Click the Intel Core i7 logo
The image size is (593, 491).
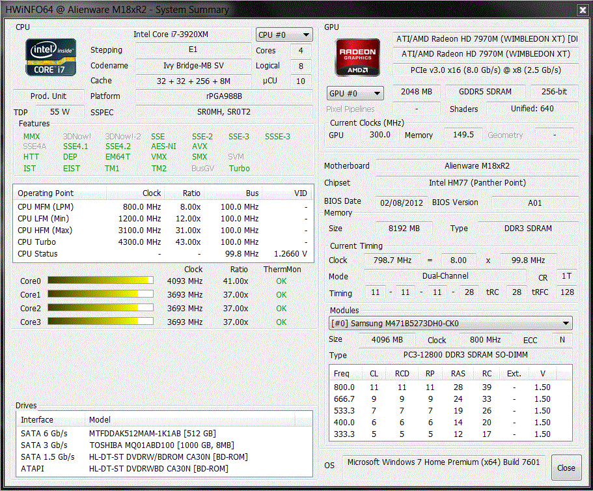(51, 57)
